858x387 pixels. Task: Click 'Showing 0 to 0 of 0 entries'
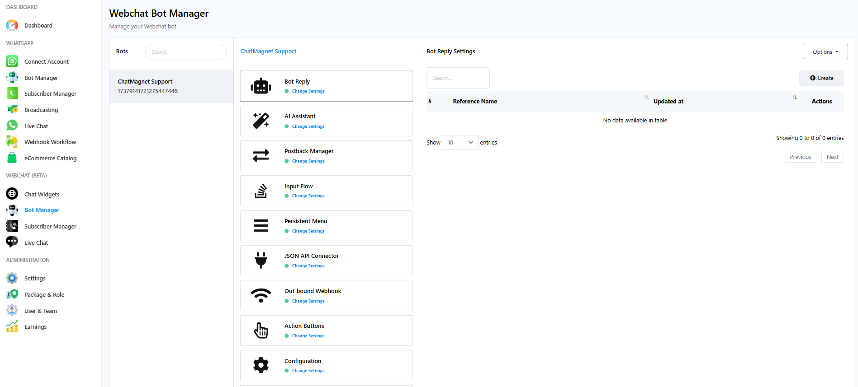tap(810, 138)
